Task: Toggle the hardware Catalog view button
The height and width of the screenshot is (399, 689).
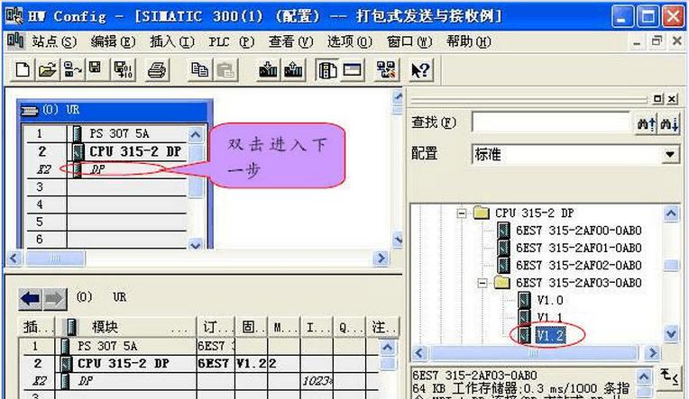Action: click(326, 69)
